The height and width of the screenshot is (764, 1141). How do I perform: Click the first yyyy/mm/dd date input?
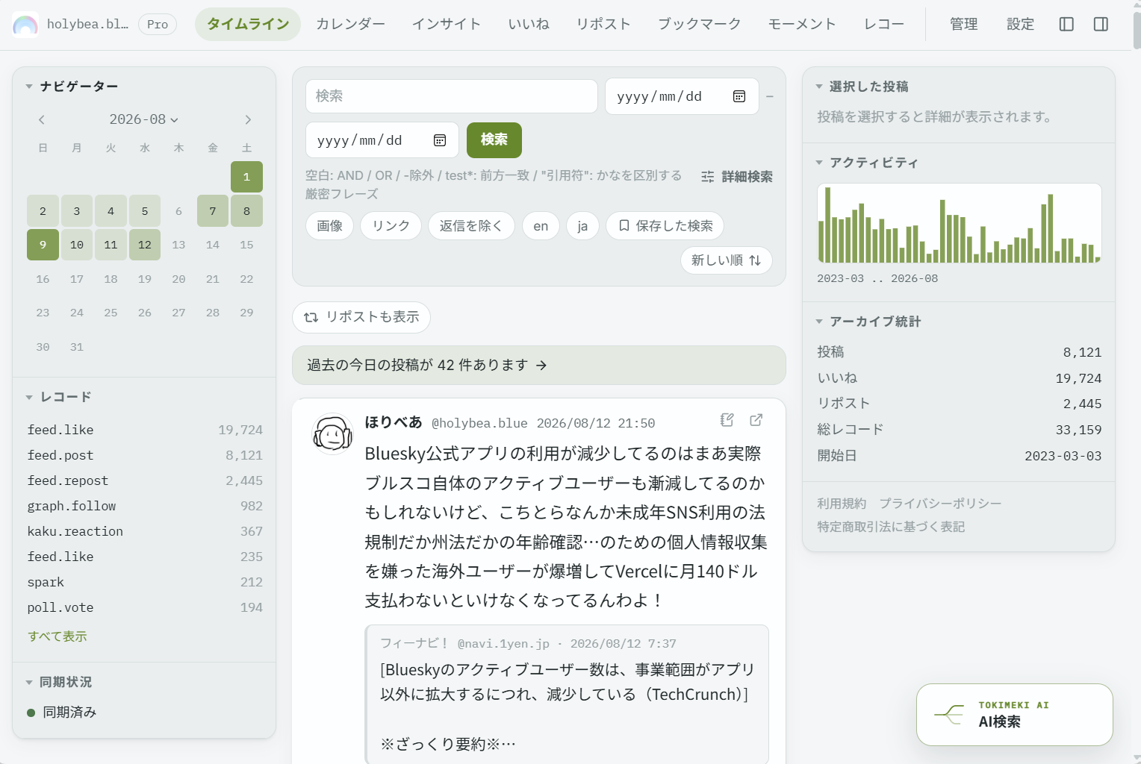(682, 96)
